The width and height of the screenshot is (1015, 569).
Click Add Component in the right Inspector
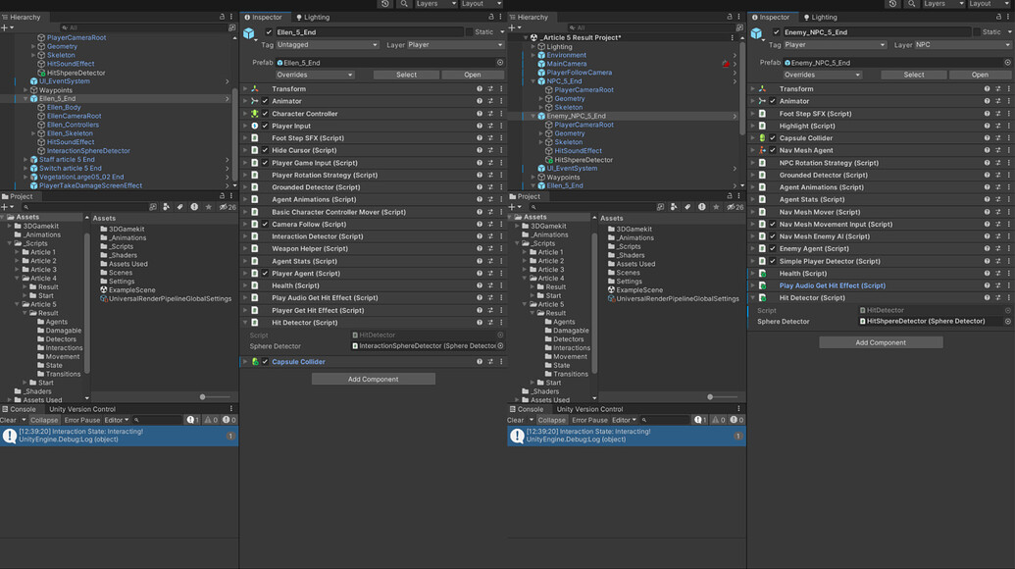(880, 341)
